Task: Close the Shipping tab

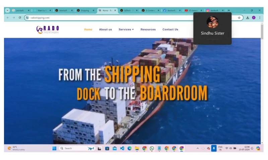Action: tap(93, 10)
